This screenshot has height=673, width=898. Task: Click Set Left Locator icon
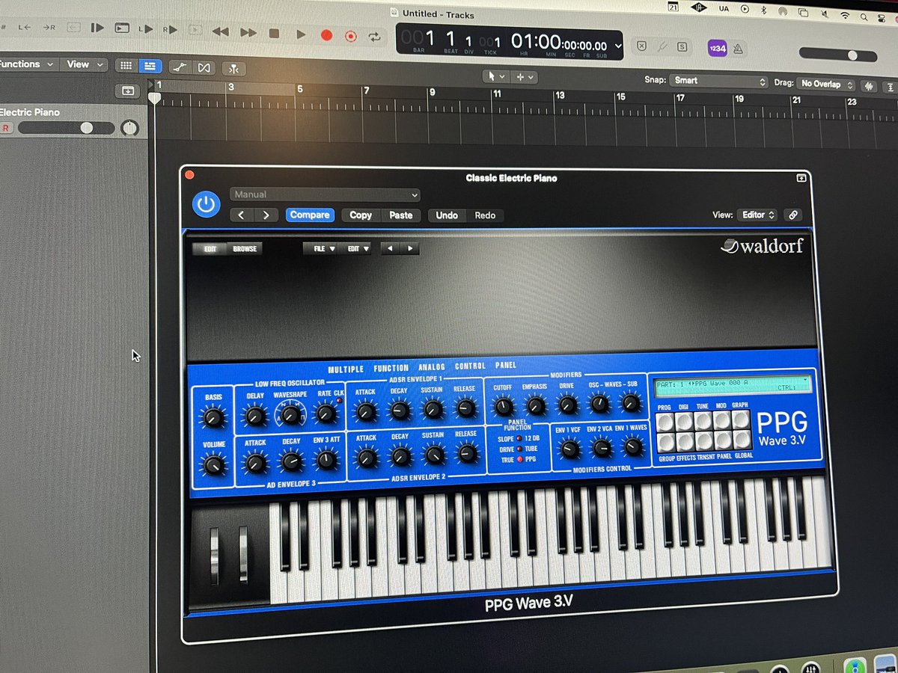[25, 27]
